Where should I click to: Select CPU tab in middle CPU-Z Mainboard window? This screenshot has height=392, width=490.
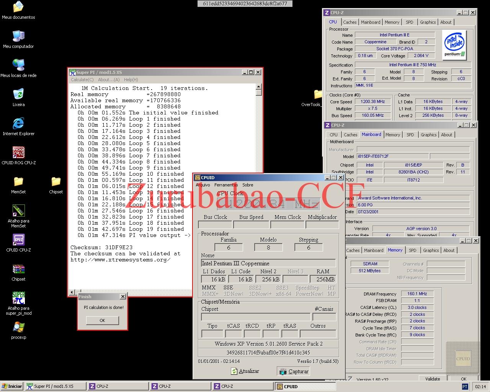pyautogui.click(x=333, y=135)
